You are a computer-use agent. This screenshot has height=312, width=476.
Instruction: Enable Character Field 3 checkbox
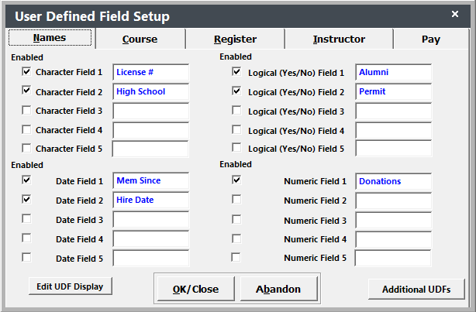coord(27,110)
